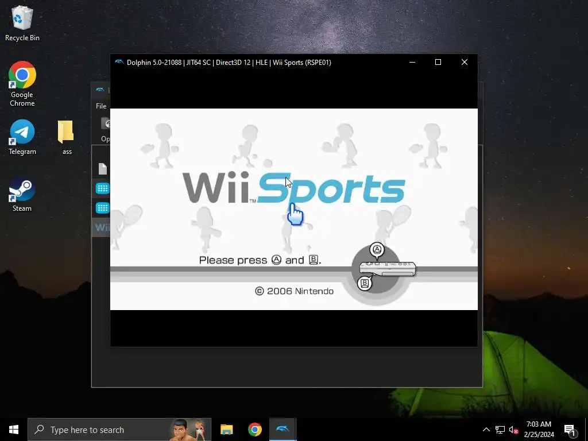Click the Dolphin emulator taskbar icon
This screenshot has width=588, height=441.
(283, 430)
